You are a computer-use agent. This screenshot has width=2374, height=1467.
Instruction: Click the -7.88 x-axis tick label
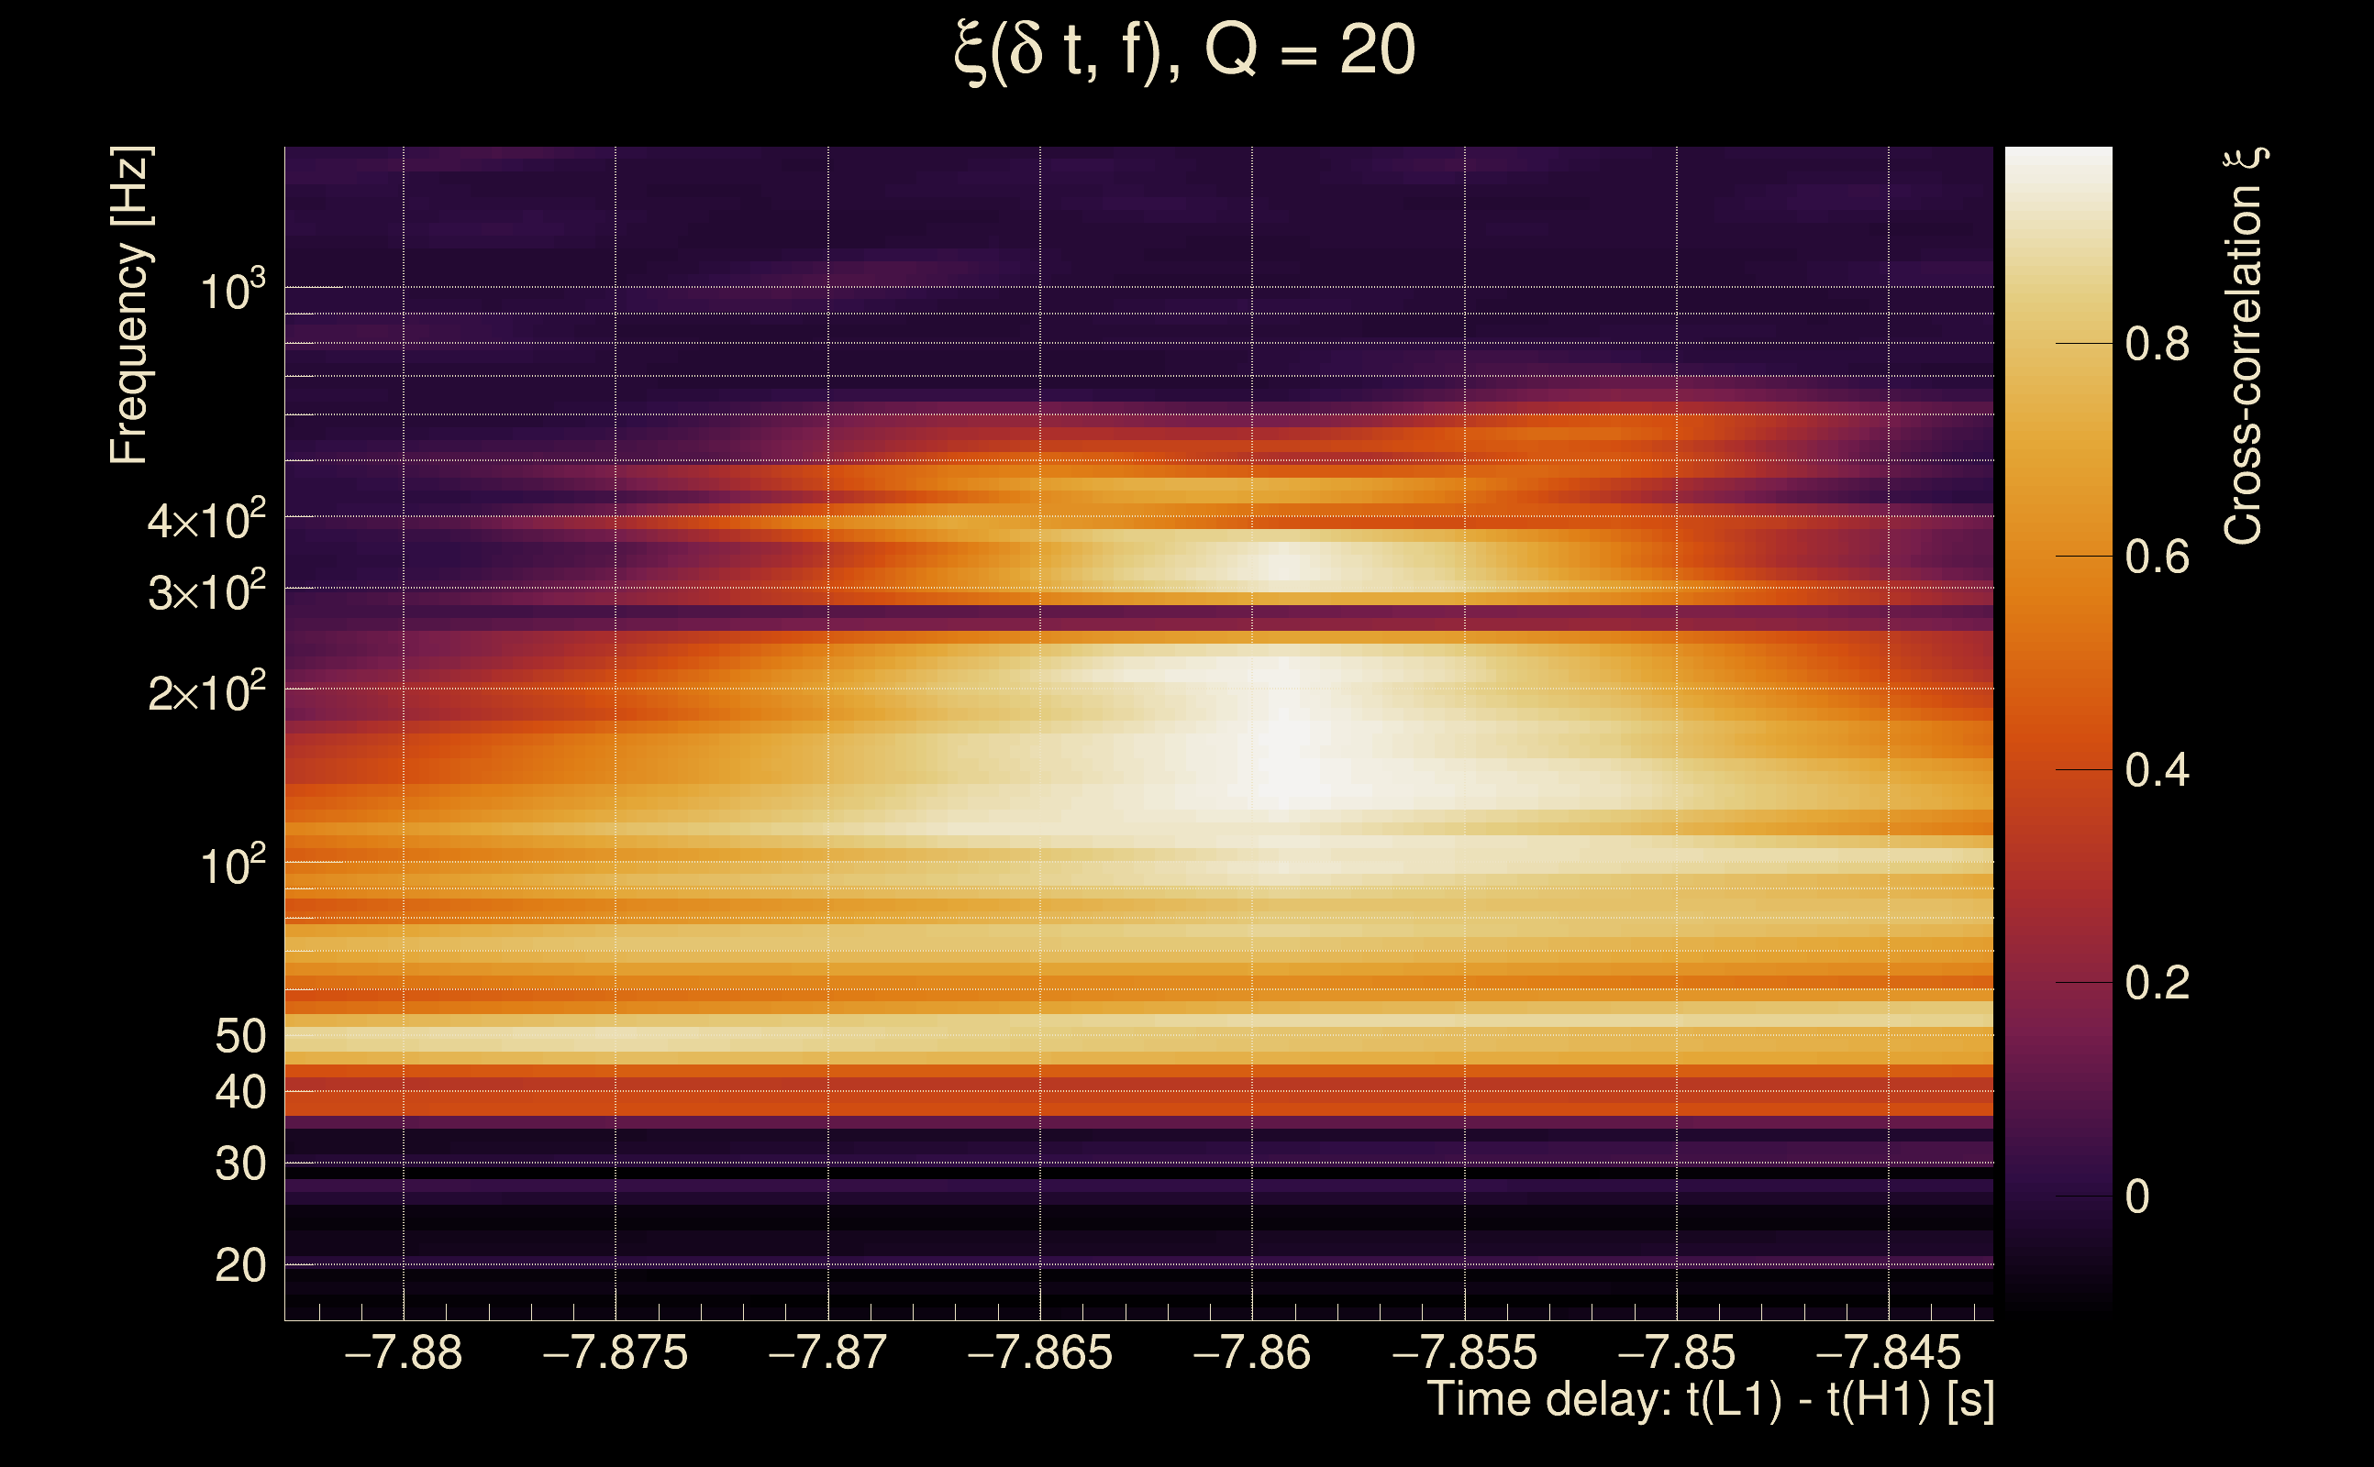[403, 1353]
